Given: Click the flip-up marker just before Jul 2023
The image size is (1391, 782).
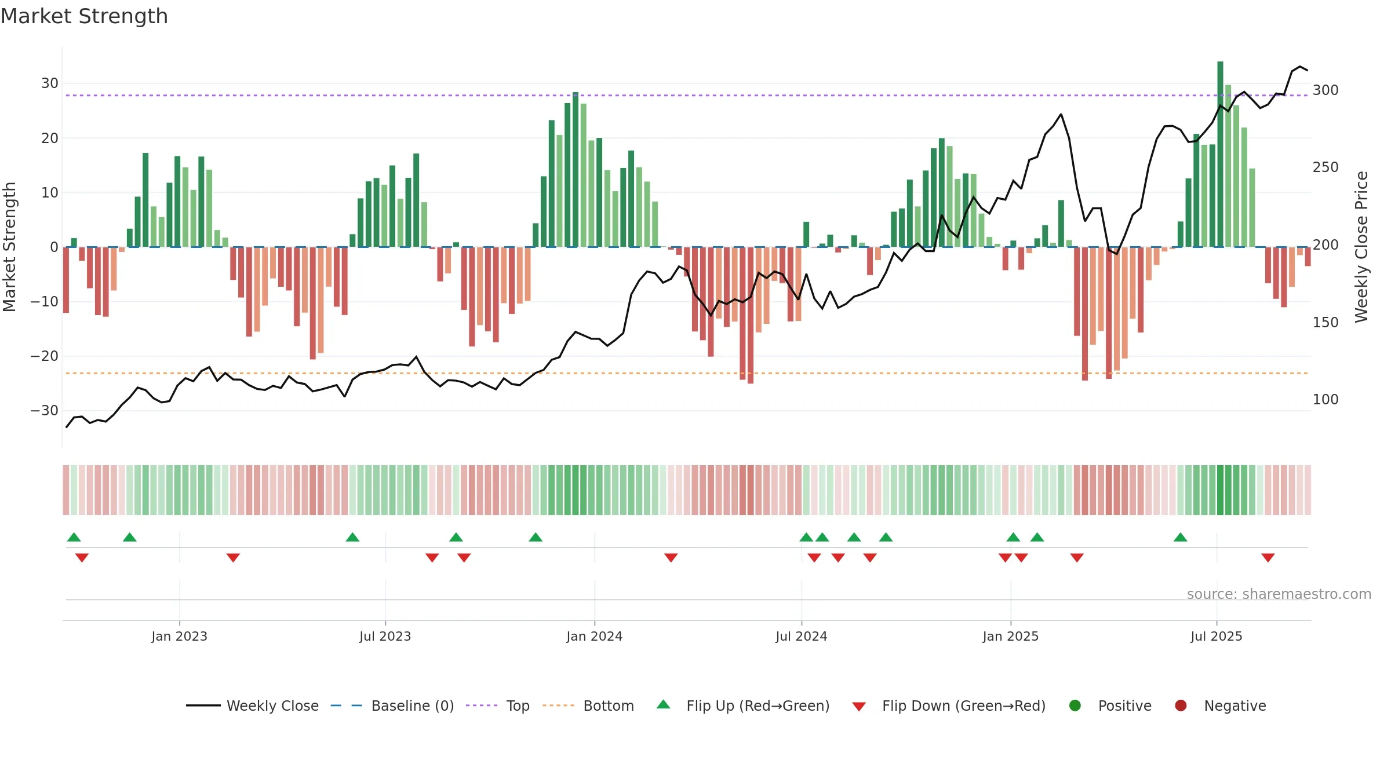Looking at the screenshot, I should (352, 537).
